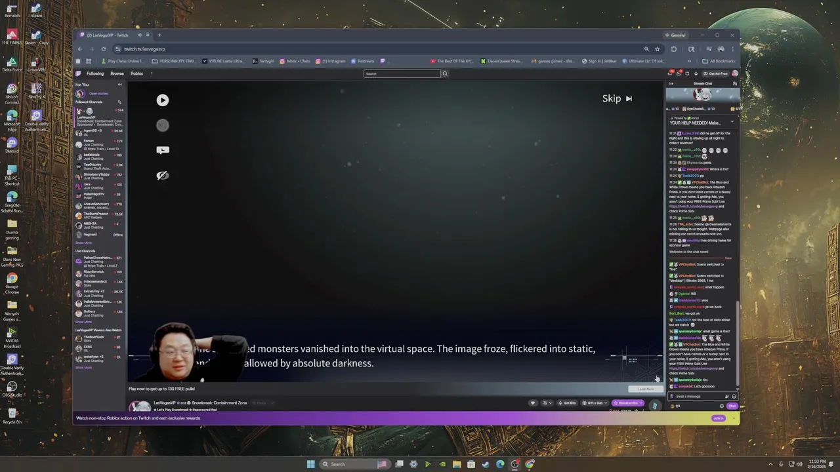Viewport: 840px width, 472px height.
Task: Select the Recycle Bin desktop icon
Action: tap(12, 414)
